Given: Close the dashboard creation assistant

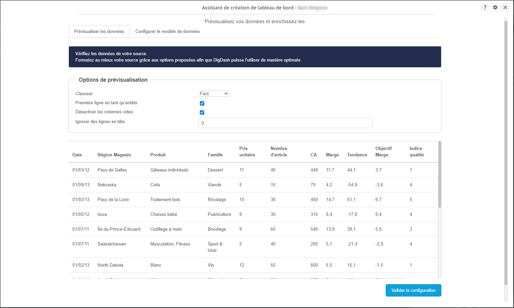Looking at the screenshot, I should (x=505, y=7).
